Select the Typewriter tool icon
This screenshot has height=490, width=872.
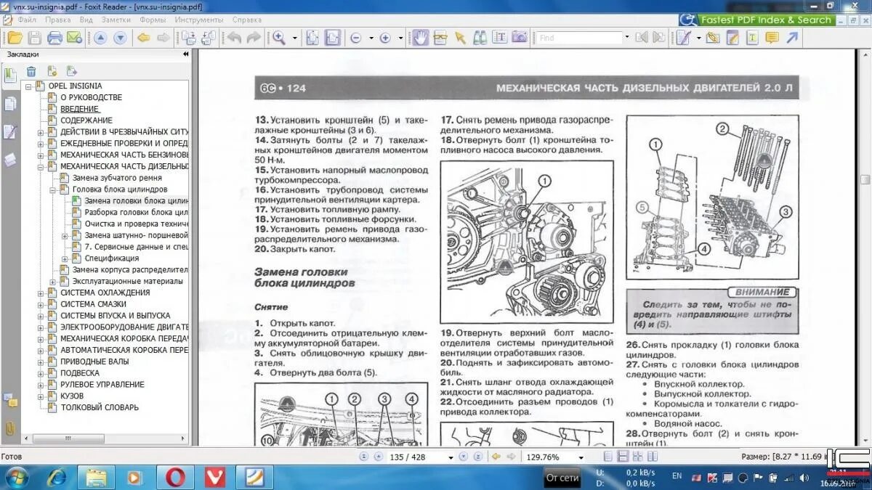(753, 38)
